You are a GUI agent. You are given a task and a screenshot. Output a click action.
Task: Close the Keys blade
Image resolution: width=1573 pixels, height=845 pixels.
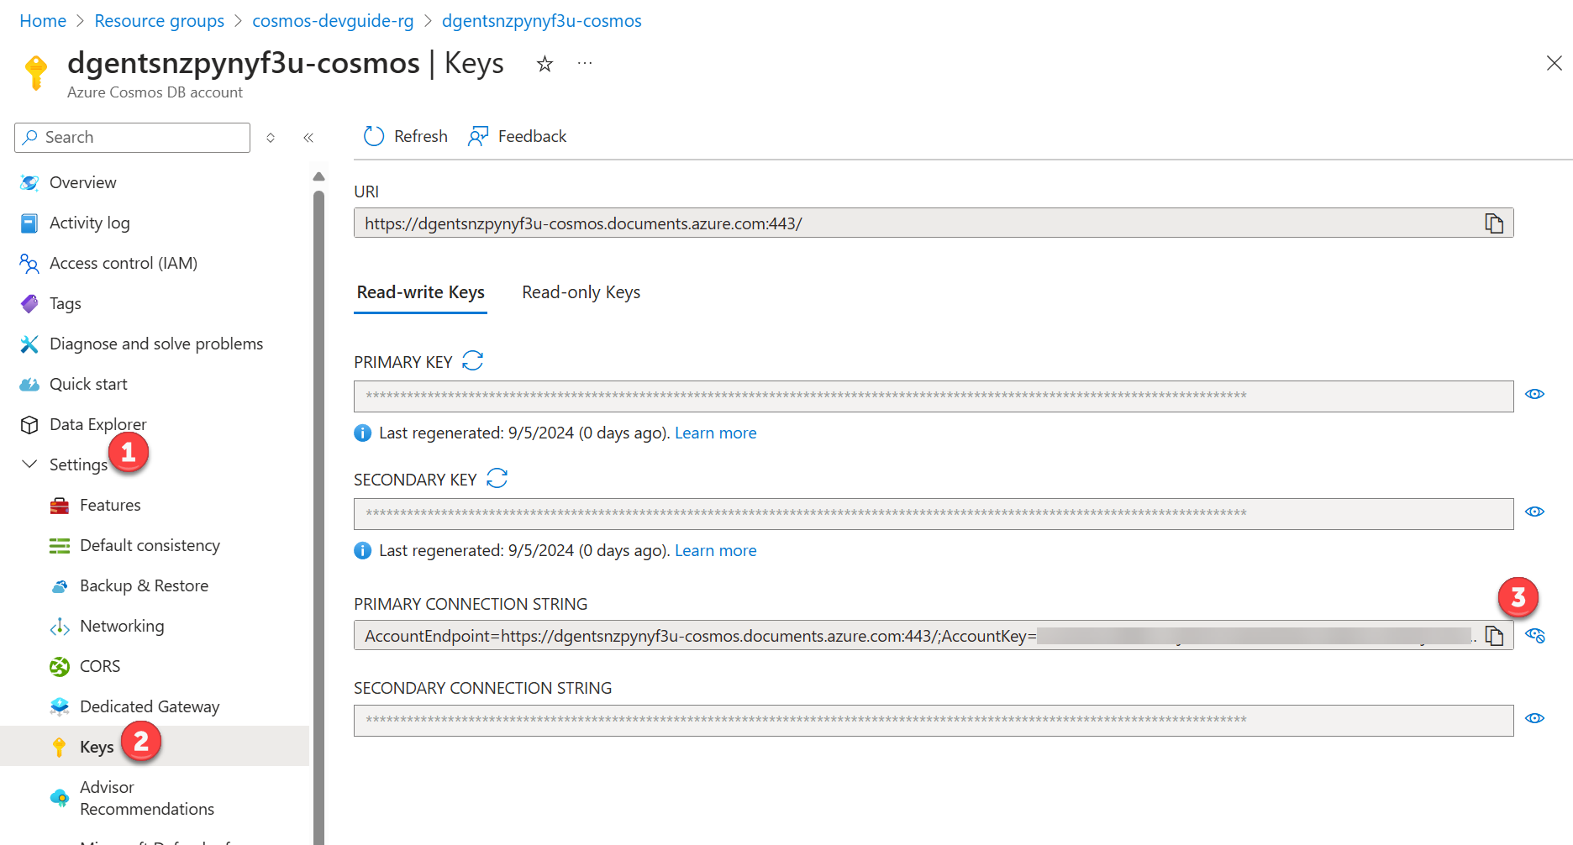pos(1554,63)
